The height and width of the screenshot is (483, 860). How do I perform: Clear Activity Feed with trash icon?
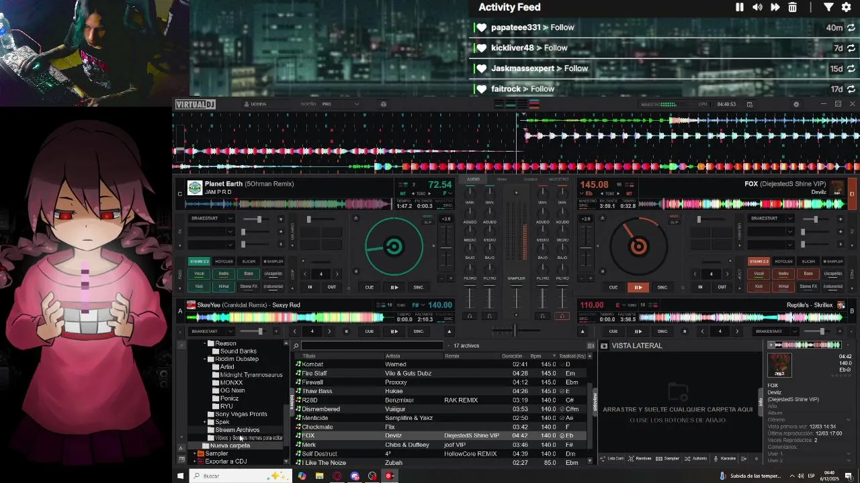click(x=793, y=7)
